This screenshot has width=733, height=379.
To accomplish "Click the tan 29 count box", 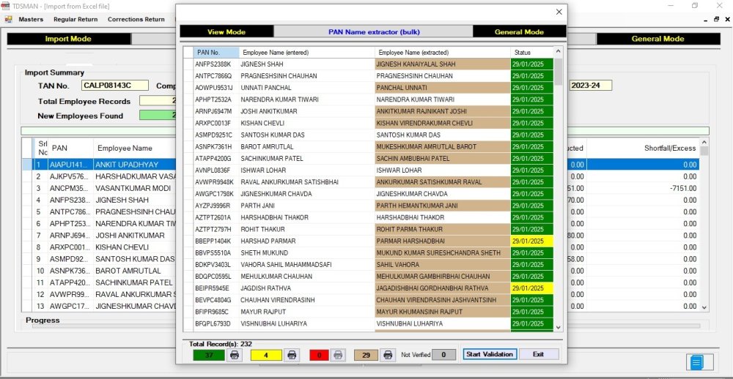I will tap(366, 355).
